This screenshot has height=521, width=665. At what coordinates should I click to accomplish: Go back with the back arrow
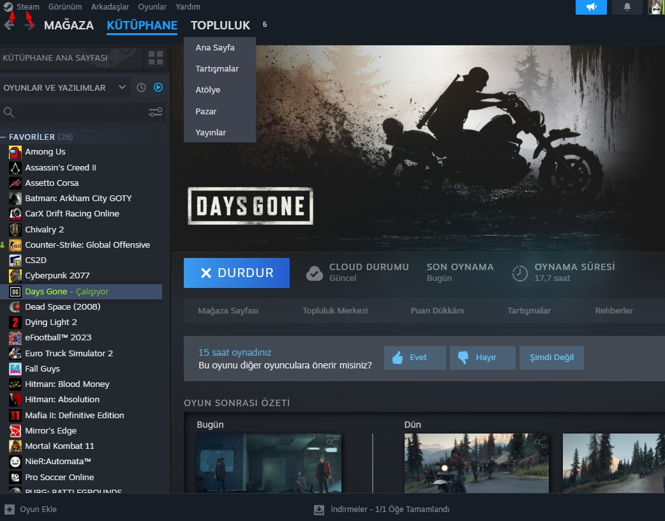[10, 25]
